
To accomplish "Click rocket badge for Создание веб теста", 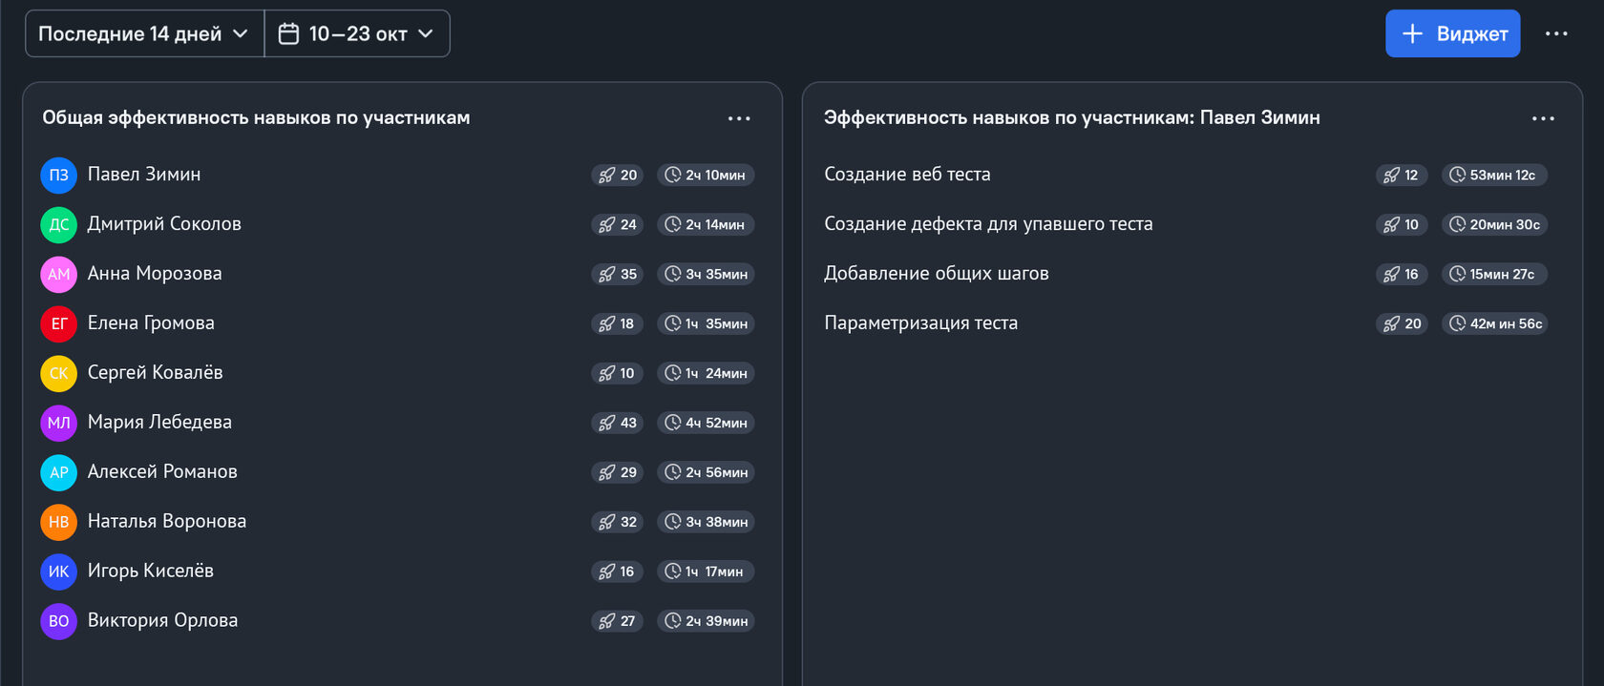I will click(x=1402, y=175).
